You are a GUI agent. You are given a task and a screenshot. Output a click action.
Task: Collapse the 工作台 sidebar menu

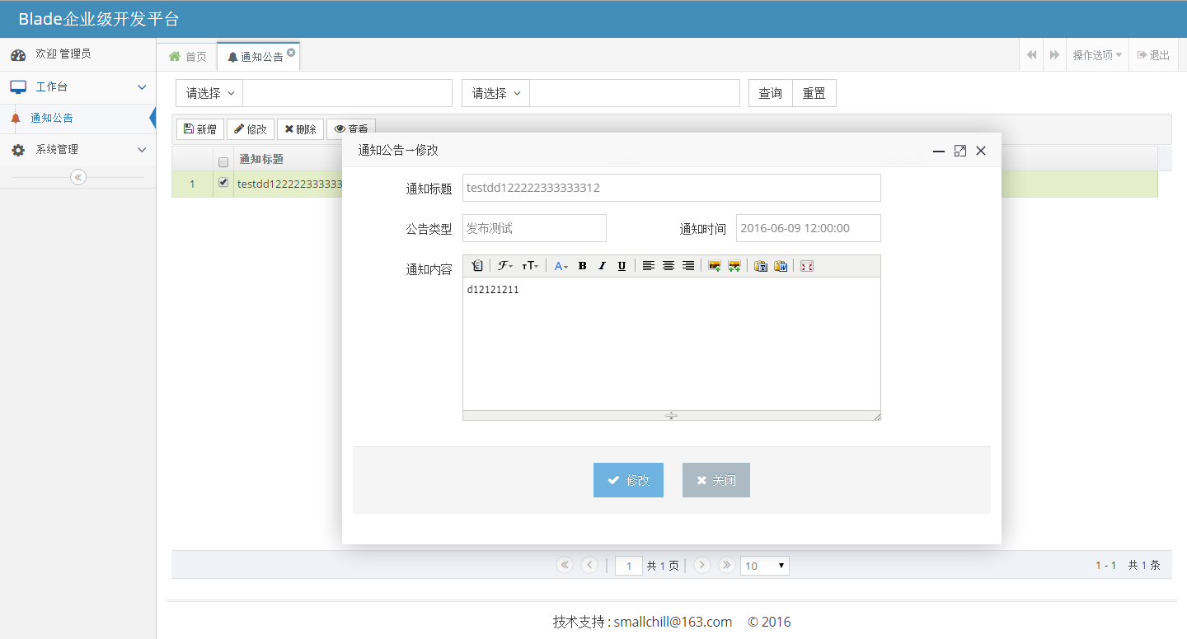(77, 86)
